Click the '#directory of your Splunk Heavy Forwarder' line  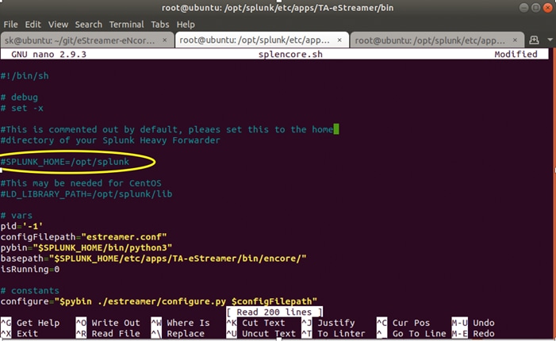[x=110, y=140]
